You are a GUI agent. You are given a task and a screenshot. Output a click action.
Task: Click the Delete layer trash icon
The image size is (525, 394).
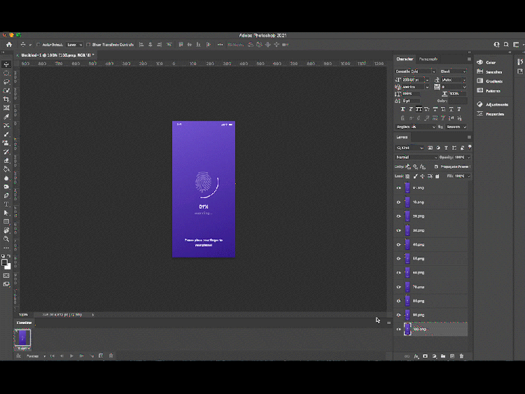pos(461,356)
